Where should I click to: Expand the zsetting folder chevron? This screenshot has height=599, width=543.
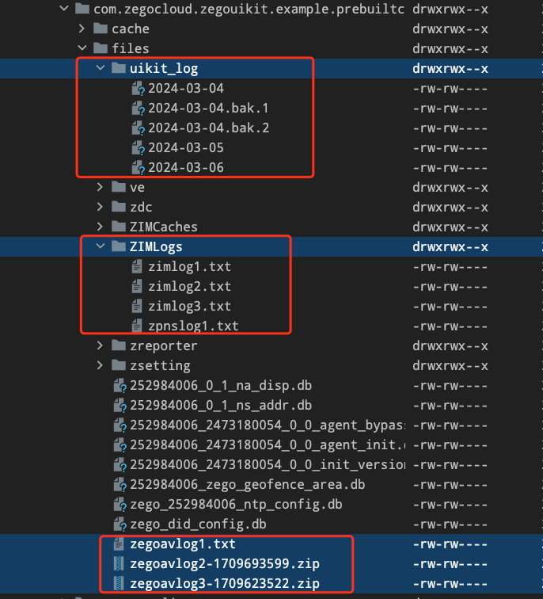coord(100,365)
